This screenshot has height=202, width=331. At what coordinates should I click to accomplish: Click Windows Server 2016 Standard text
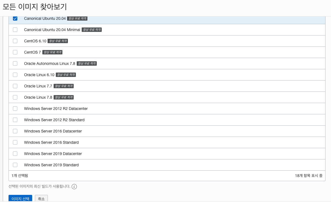click(x=51, y=142)
